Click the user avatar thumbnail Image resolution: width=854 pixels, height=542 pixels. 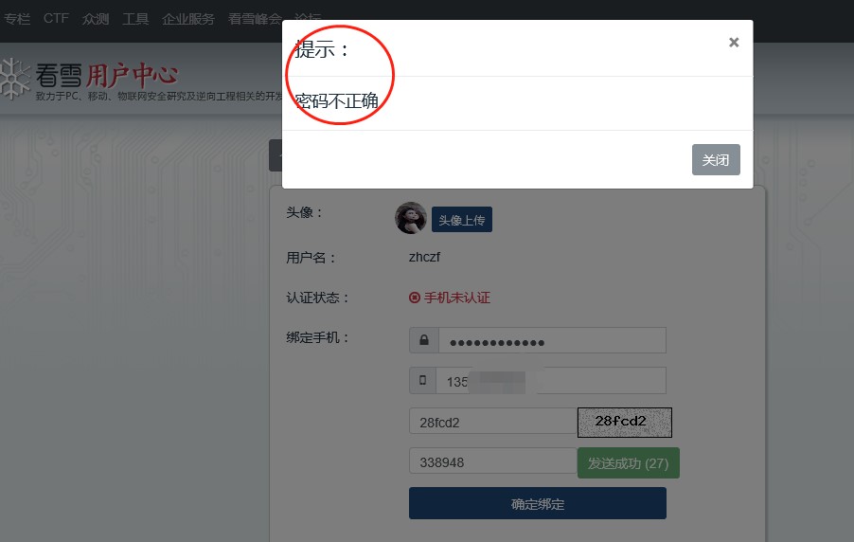coord(411,218)
